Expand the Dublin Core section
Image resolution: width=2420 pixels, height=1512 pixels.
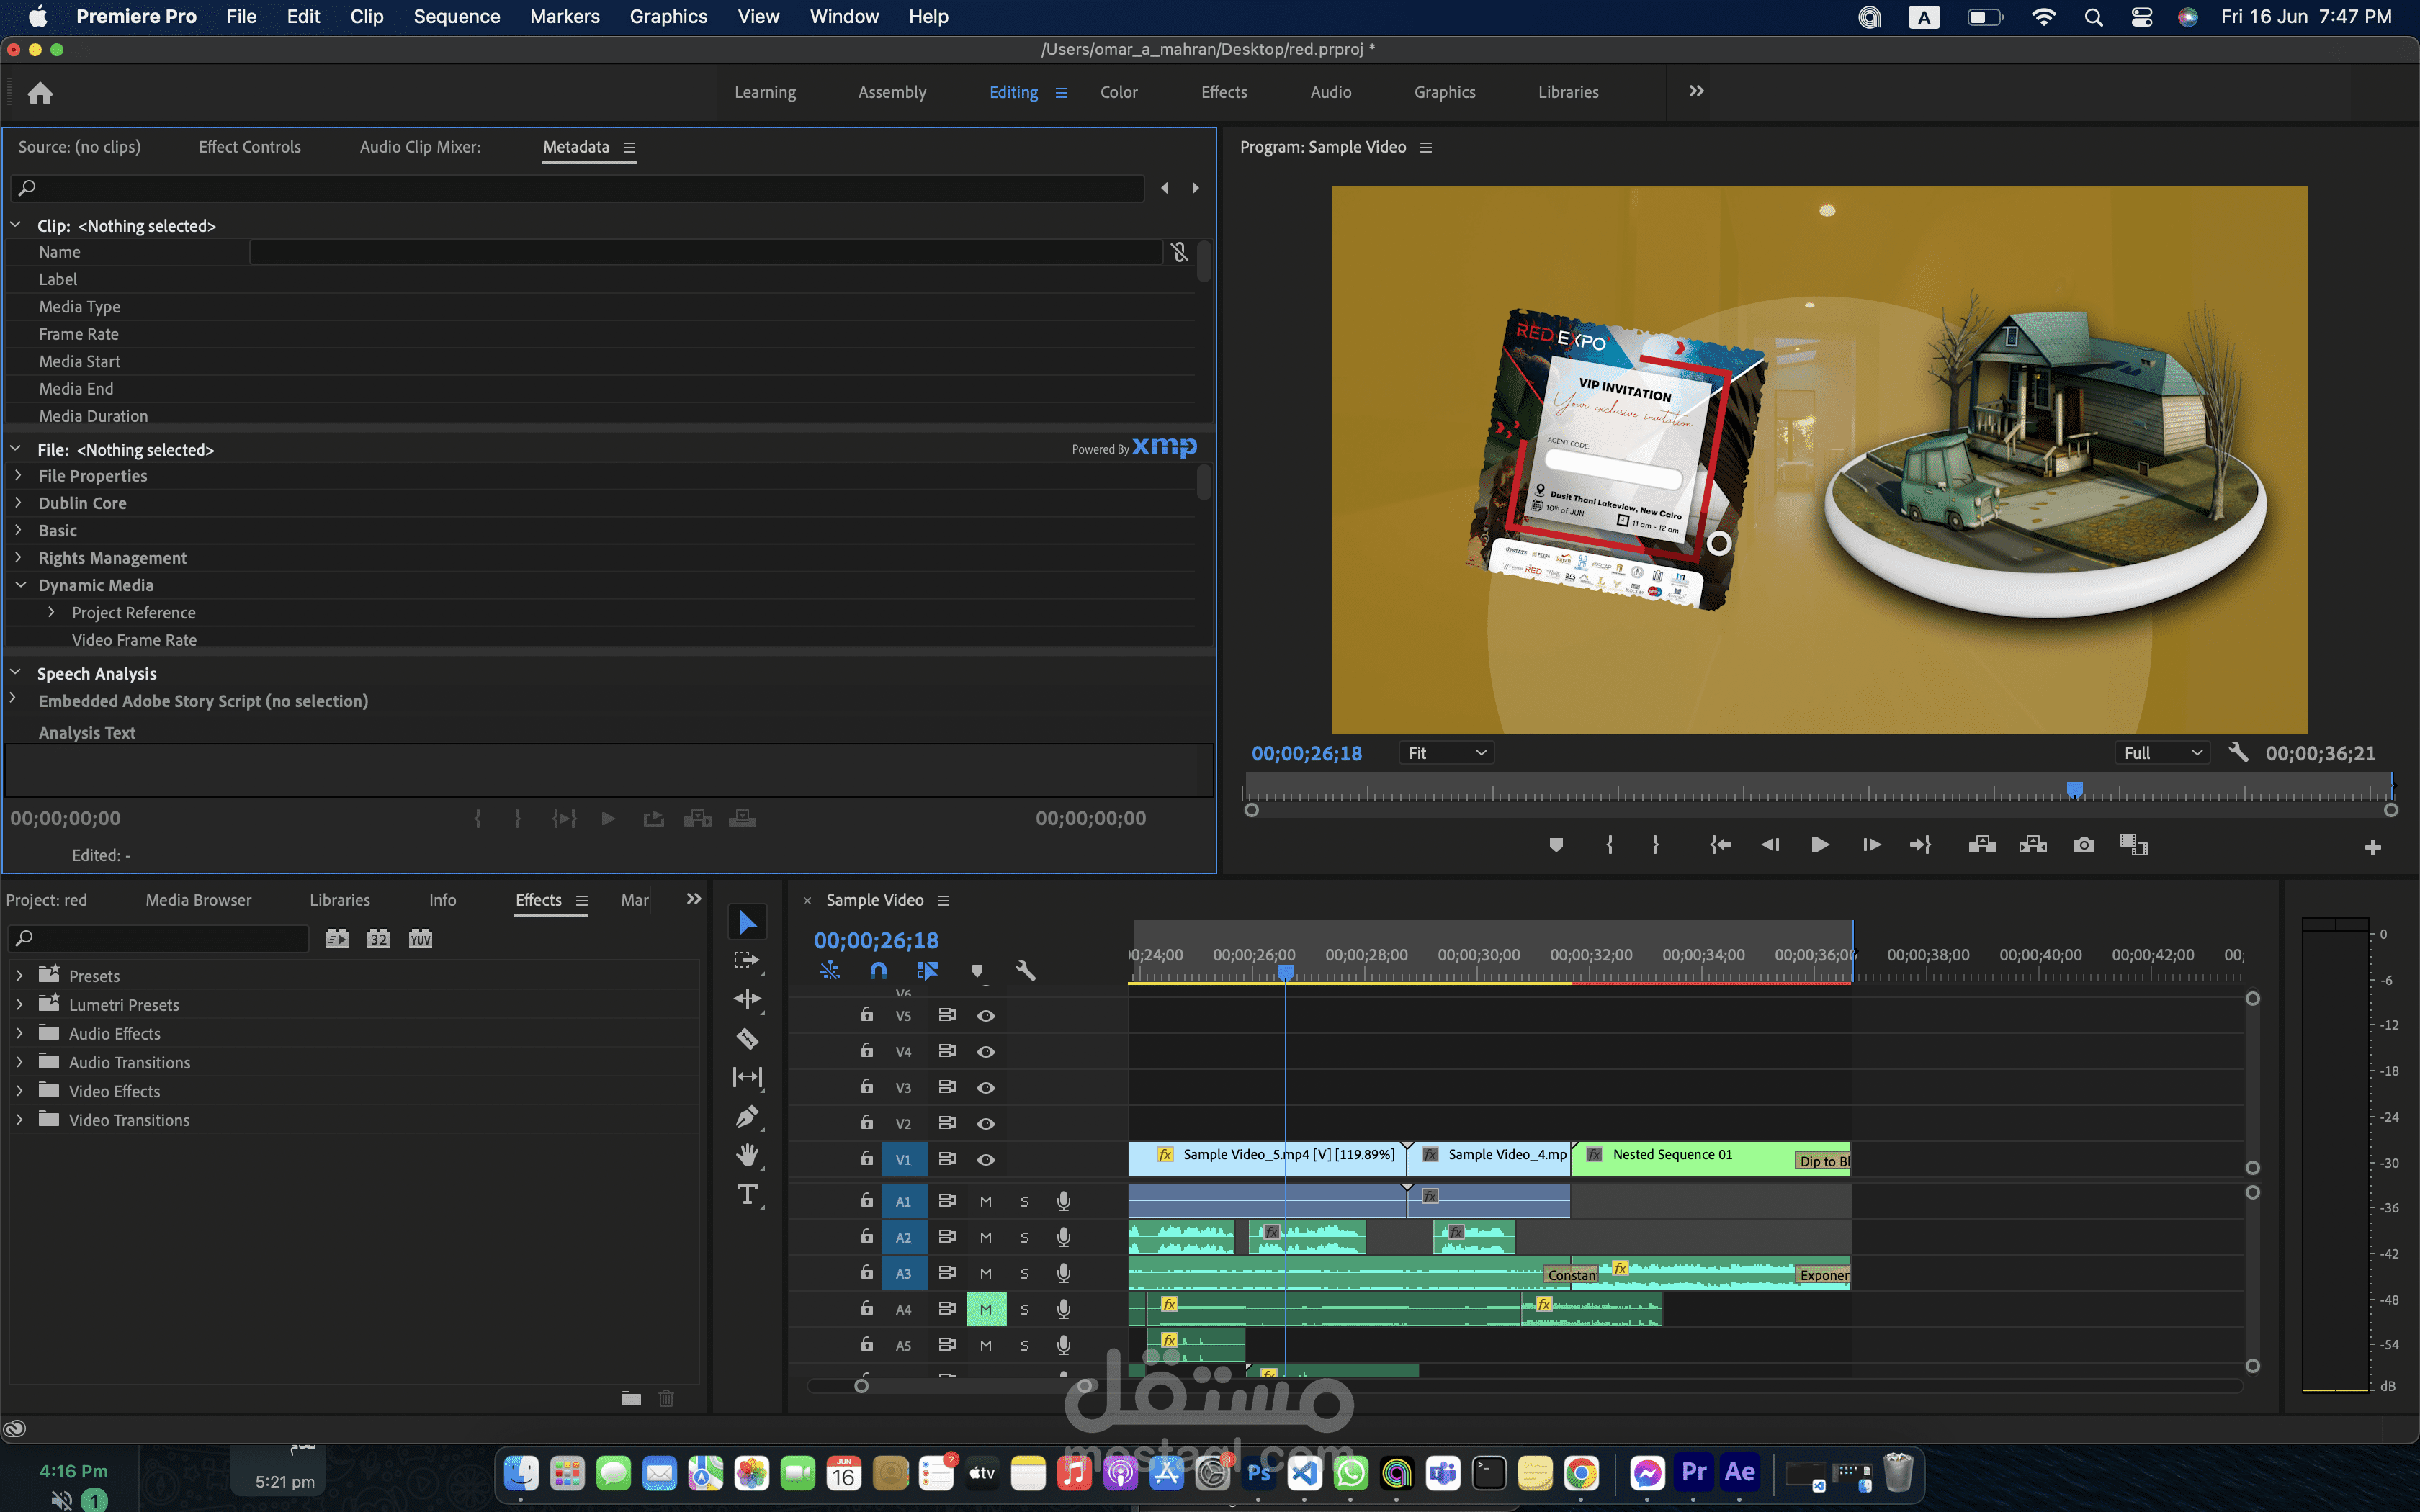click(19, 503)
